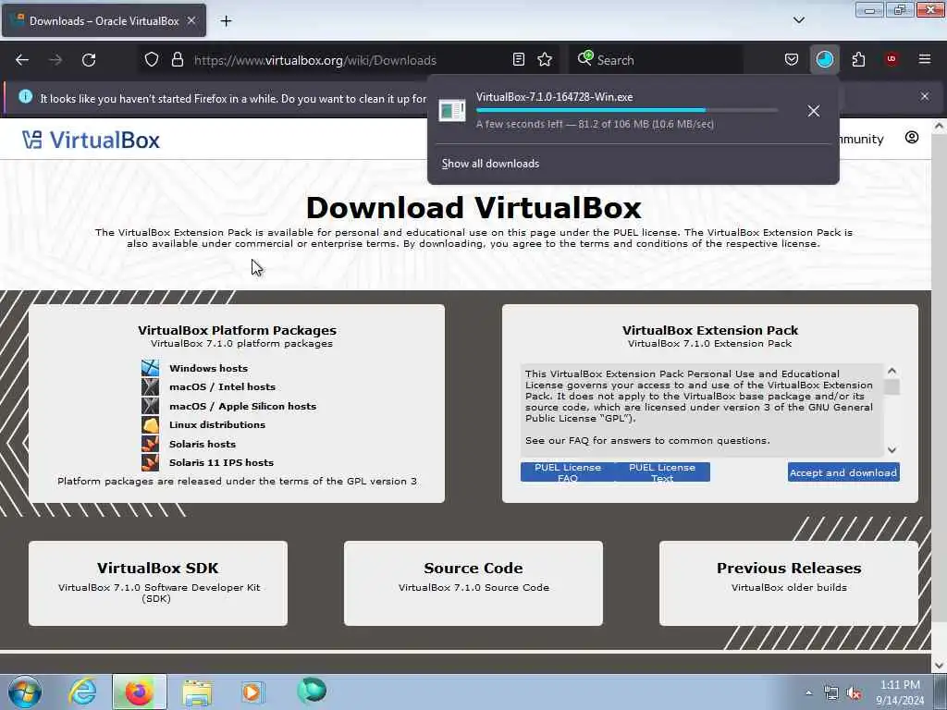Click the Windows hosts icon

click(150, 368)
